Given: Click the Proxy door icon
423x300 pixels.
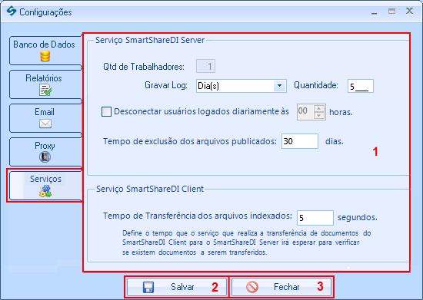Looking at the screenshot, I should tap(45, 157).
